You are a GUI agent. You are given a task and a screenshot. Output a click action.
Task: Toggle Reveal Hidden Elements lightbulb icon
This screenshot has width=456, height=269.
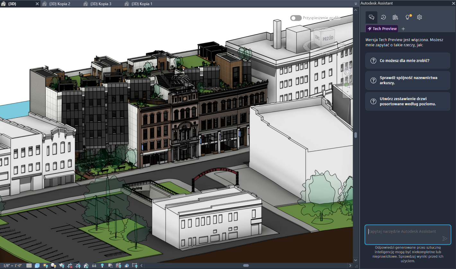pos(102,265)
